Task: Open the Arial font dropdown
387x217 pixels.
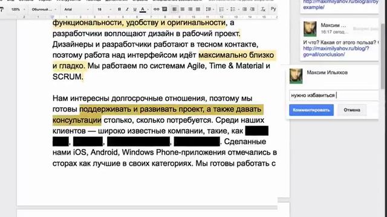Action: tap(76, 10)
